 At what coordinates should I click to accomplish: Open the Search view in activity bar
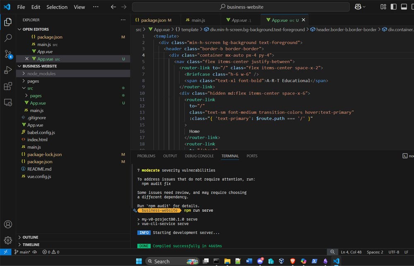8,38
